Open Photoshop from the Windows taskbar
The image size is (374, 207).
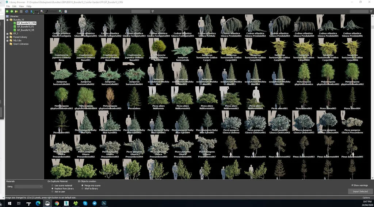[104, 203]
